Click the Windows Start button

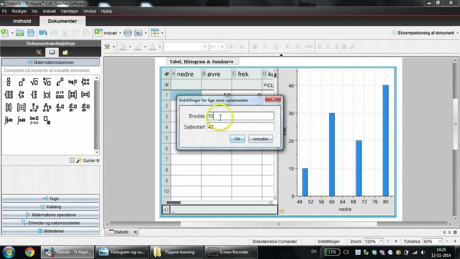coord(8,252)
